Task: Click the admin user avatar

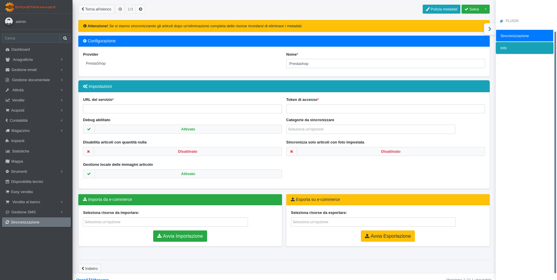Action: [9, 21]
